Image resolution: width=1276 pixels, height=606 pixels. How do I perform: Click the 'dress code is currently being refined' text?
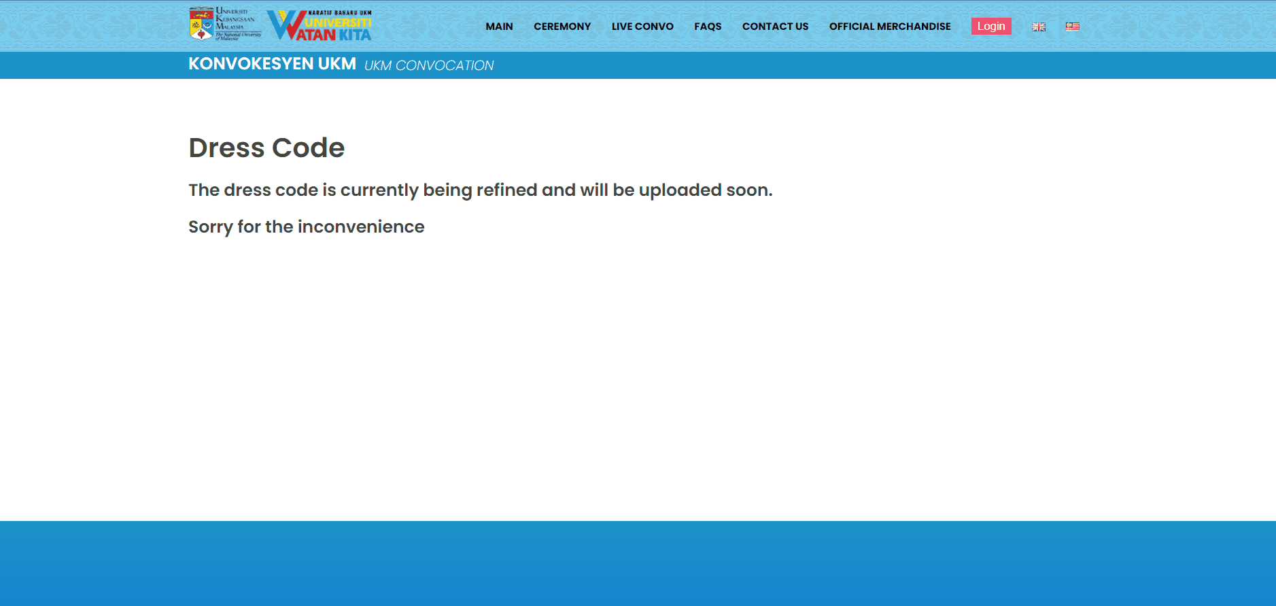click(481, 190)
